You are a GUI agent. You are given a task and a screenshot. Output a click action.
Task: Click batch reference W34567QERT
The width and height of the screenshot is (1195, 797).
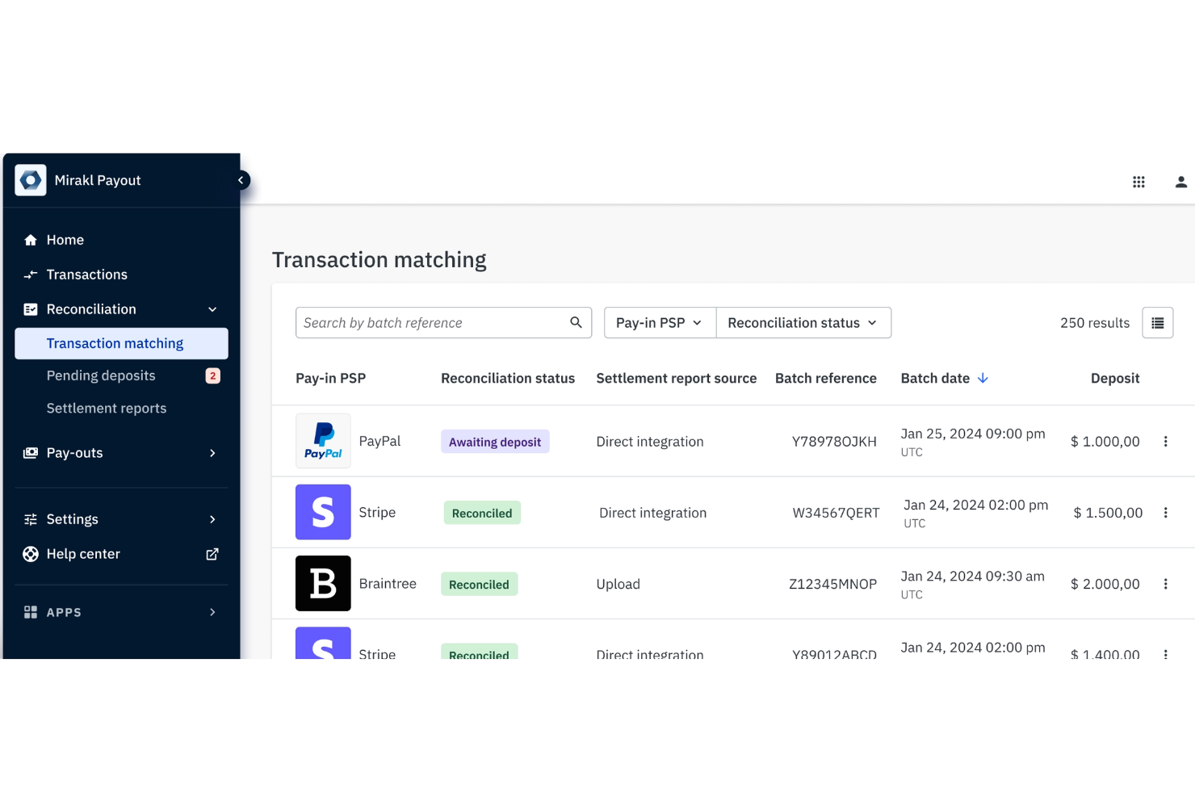coord(836,513)
